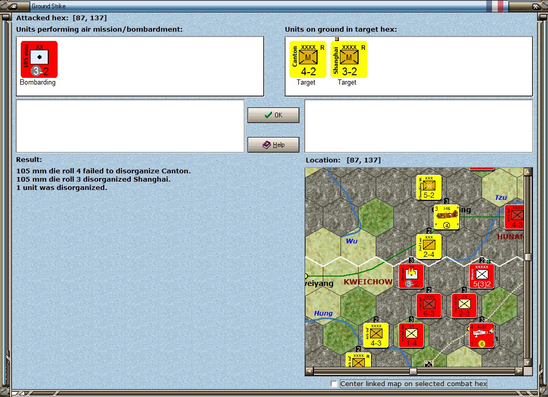Screen dimensions: 548x397
Task: Close the Ground Strike window
Action: pyautogui.click(x=536, y=6)
